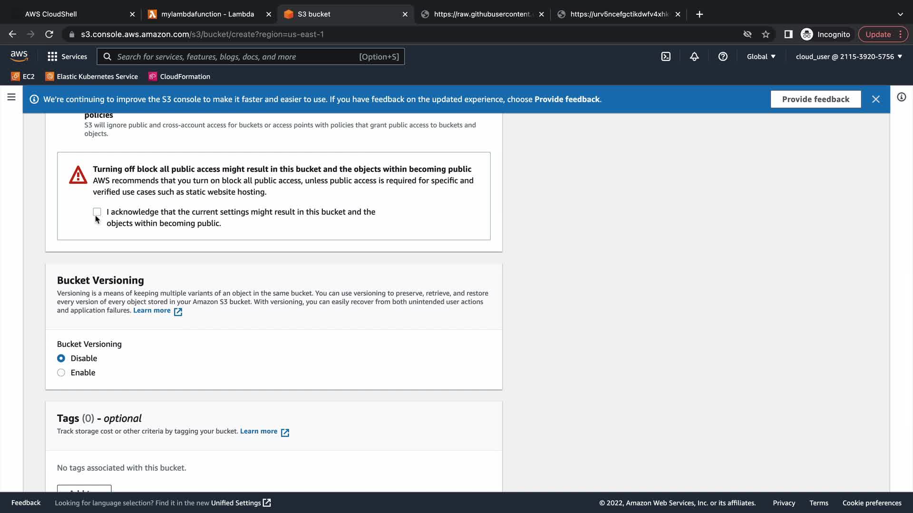Check the public access acknowledgment checkbox
The width and height of the screenshot is (913, 513).
(x=97, y=212)
